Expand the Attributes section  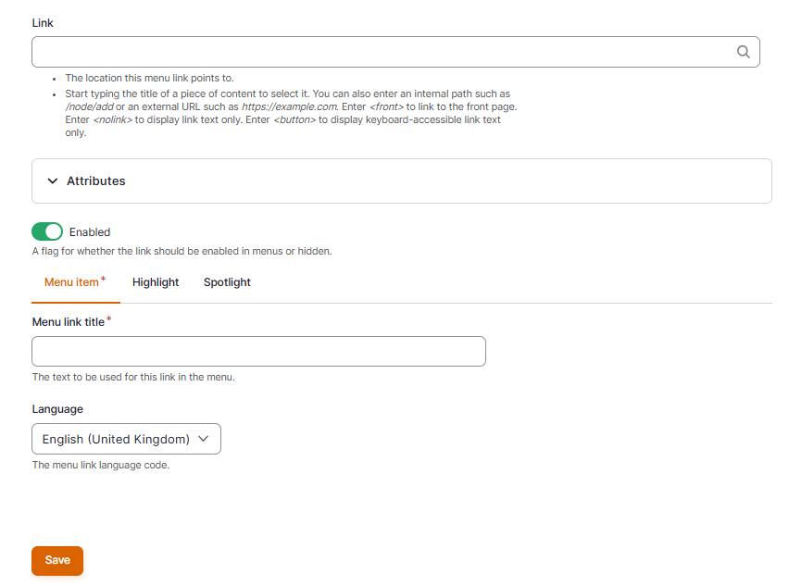402,181
